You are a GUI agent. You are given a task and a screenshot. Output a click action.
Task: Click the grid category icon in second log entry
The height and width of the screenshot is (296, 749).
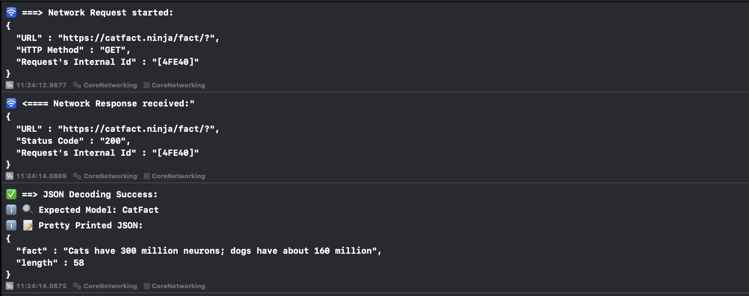[147, 176]
